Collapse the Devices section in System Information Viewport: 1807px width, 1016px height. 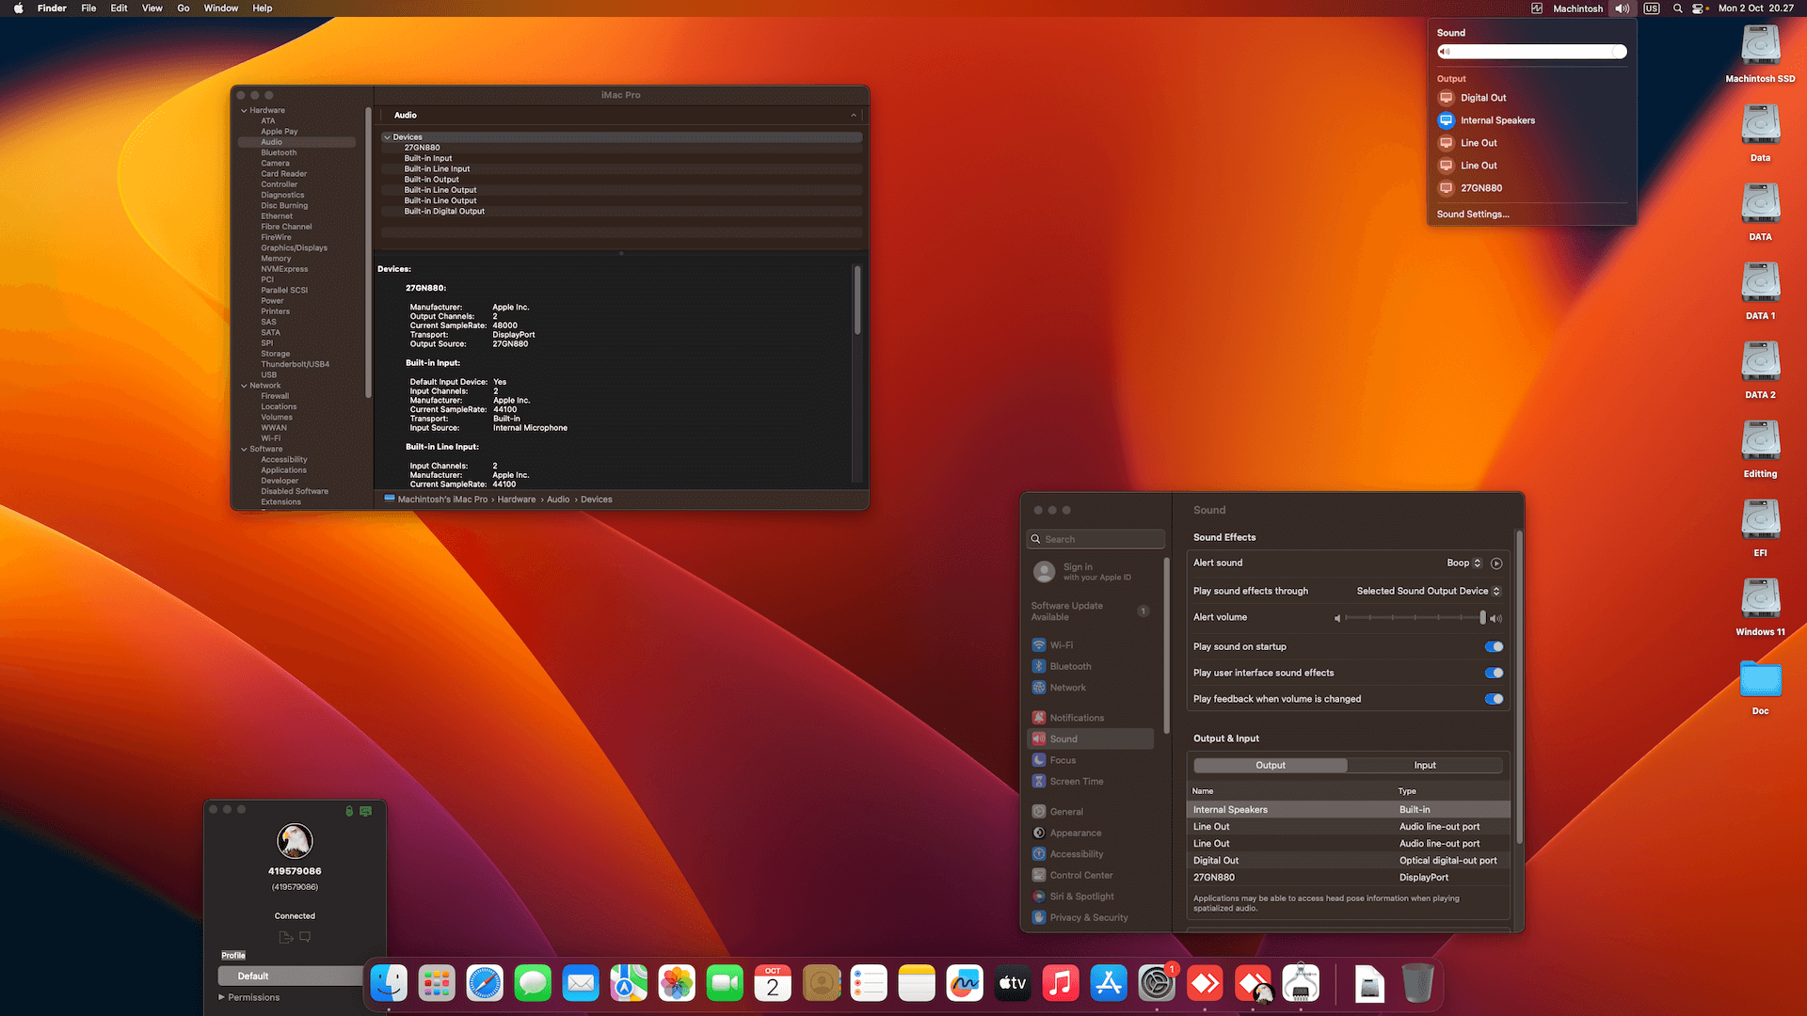point(387,136)
